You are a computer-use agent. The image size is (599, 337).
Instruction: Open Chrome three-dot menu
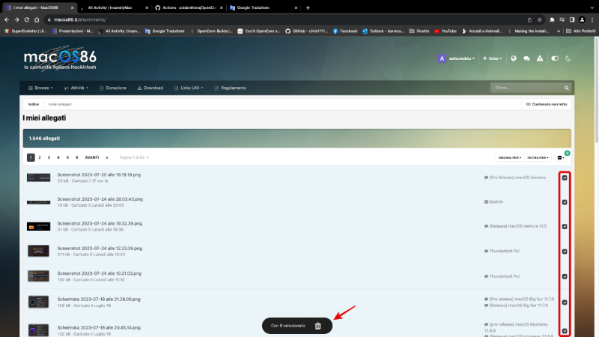click(592, 19)
